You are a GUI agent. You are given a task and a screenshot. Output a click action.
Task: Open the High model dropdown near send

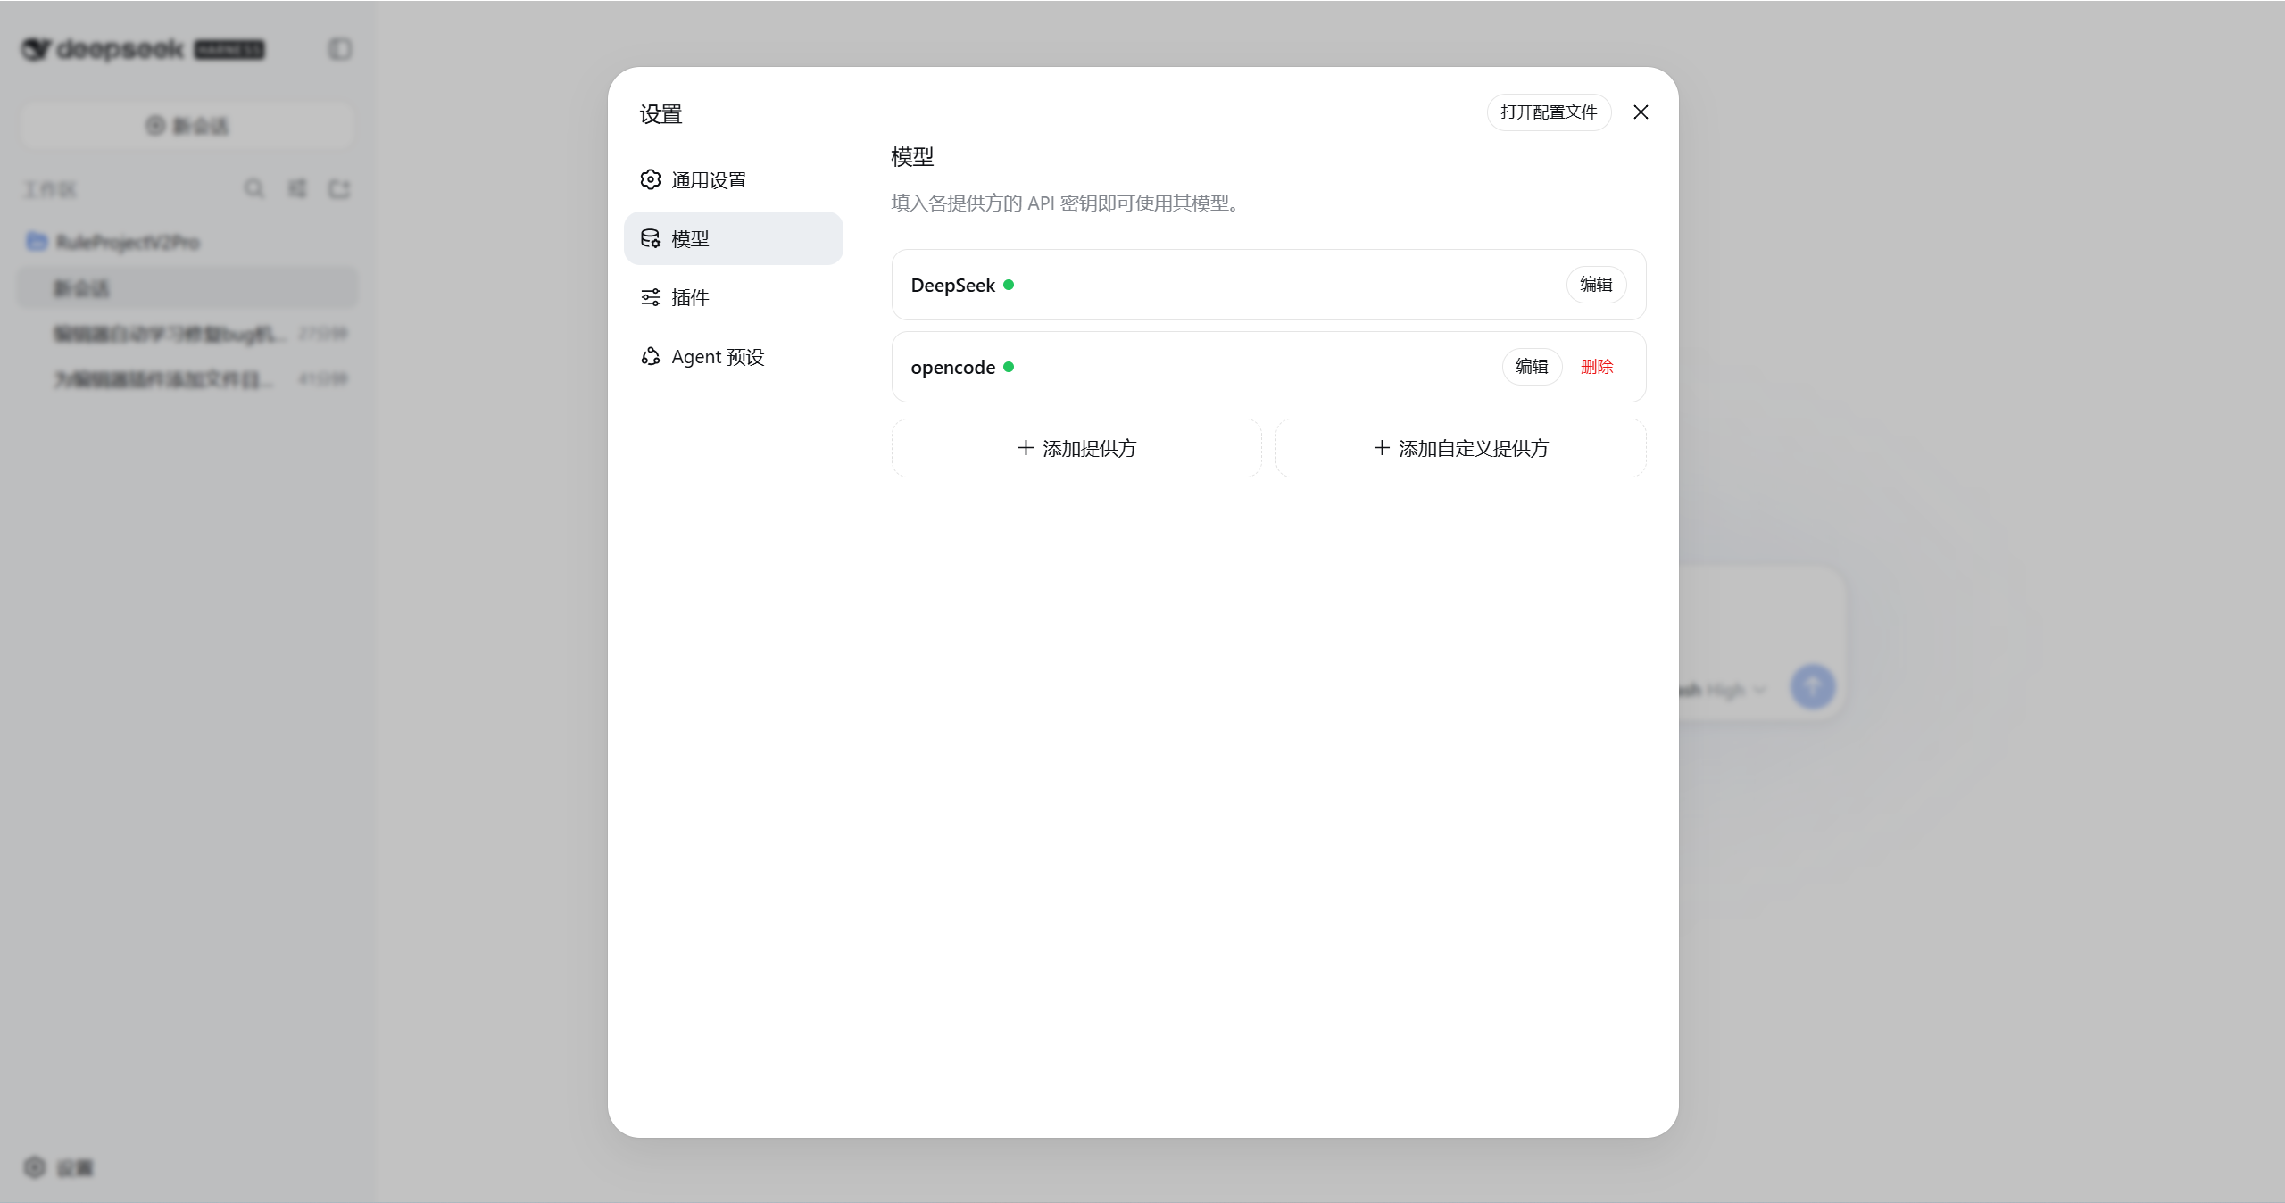(x=1723, y=690)
